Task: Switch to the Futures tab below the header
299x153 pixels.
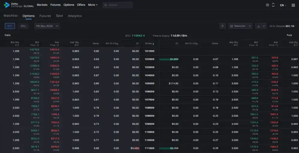Action: 45,16
